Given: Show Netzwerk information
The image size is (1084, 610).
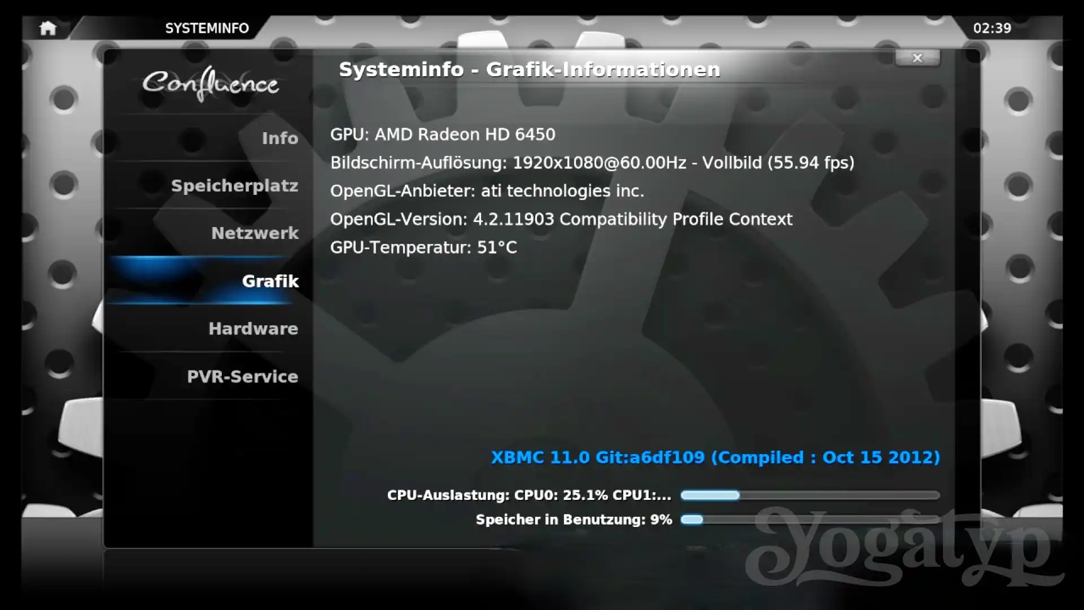Looking at the screenshot, I should [x=208, y=233].
